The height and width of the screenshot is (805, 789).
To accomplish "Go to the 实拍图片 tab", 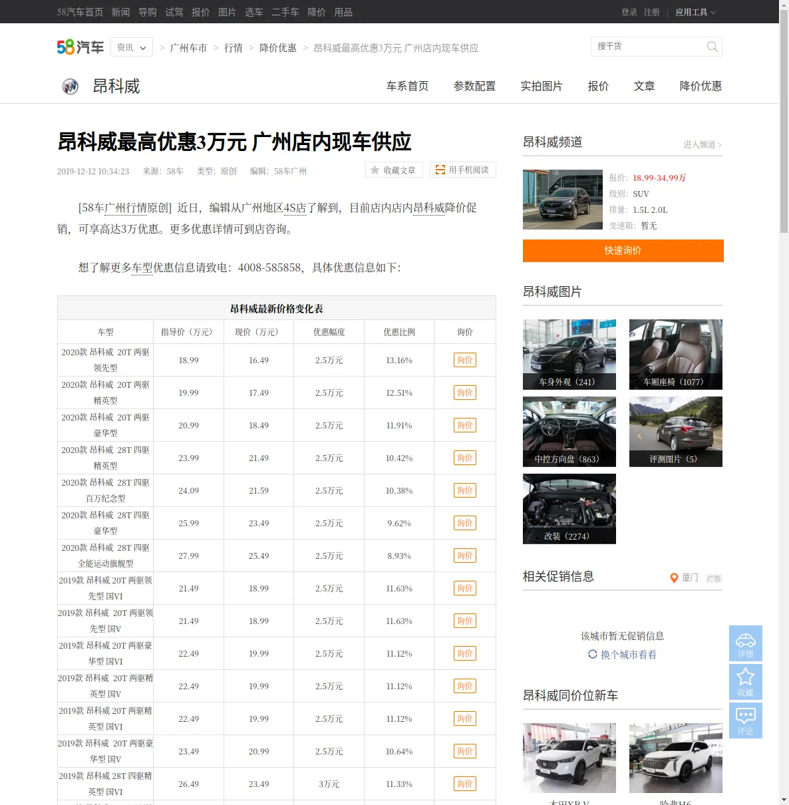I will 542,86.
